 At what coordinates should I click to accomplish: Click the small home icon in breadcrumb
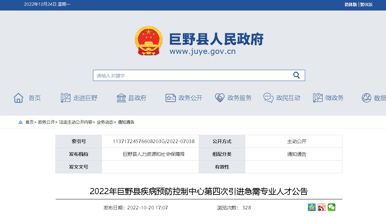pyautogui.click(x=21, y=122)
